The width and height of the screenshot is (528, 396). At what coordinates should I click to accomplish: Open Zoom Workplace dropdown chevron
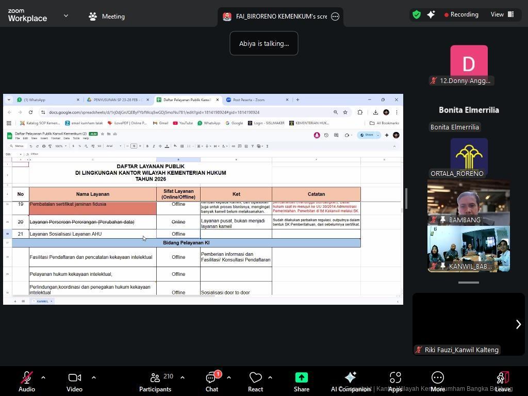(65, 16)
